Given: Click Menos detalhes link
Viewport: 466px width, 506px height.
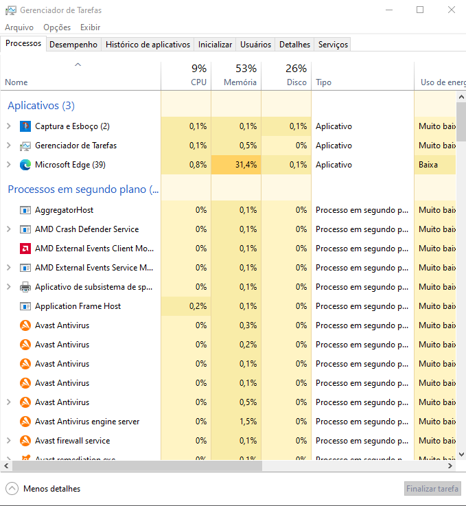Looking at the screenshot, I should coord(51,489).
